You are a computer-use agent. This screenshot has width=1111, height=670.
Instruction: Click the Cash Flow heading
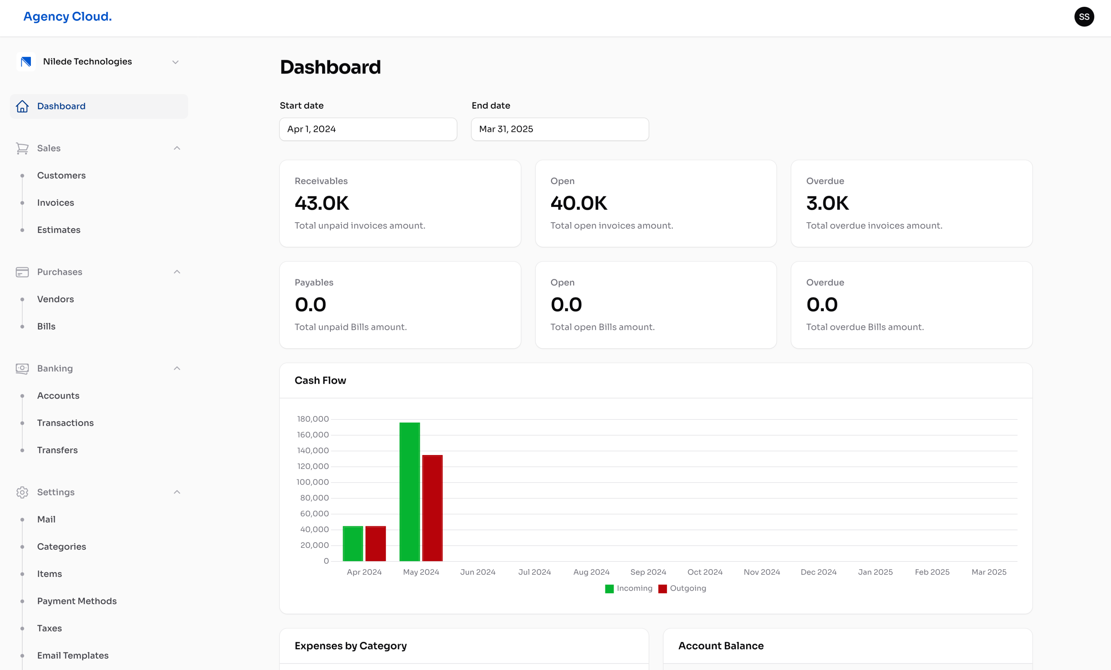coord(320,381)
